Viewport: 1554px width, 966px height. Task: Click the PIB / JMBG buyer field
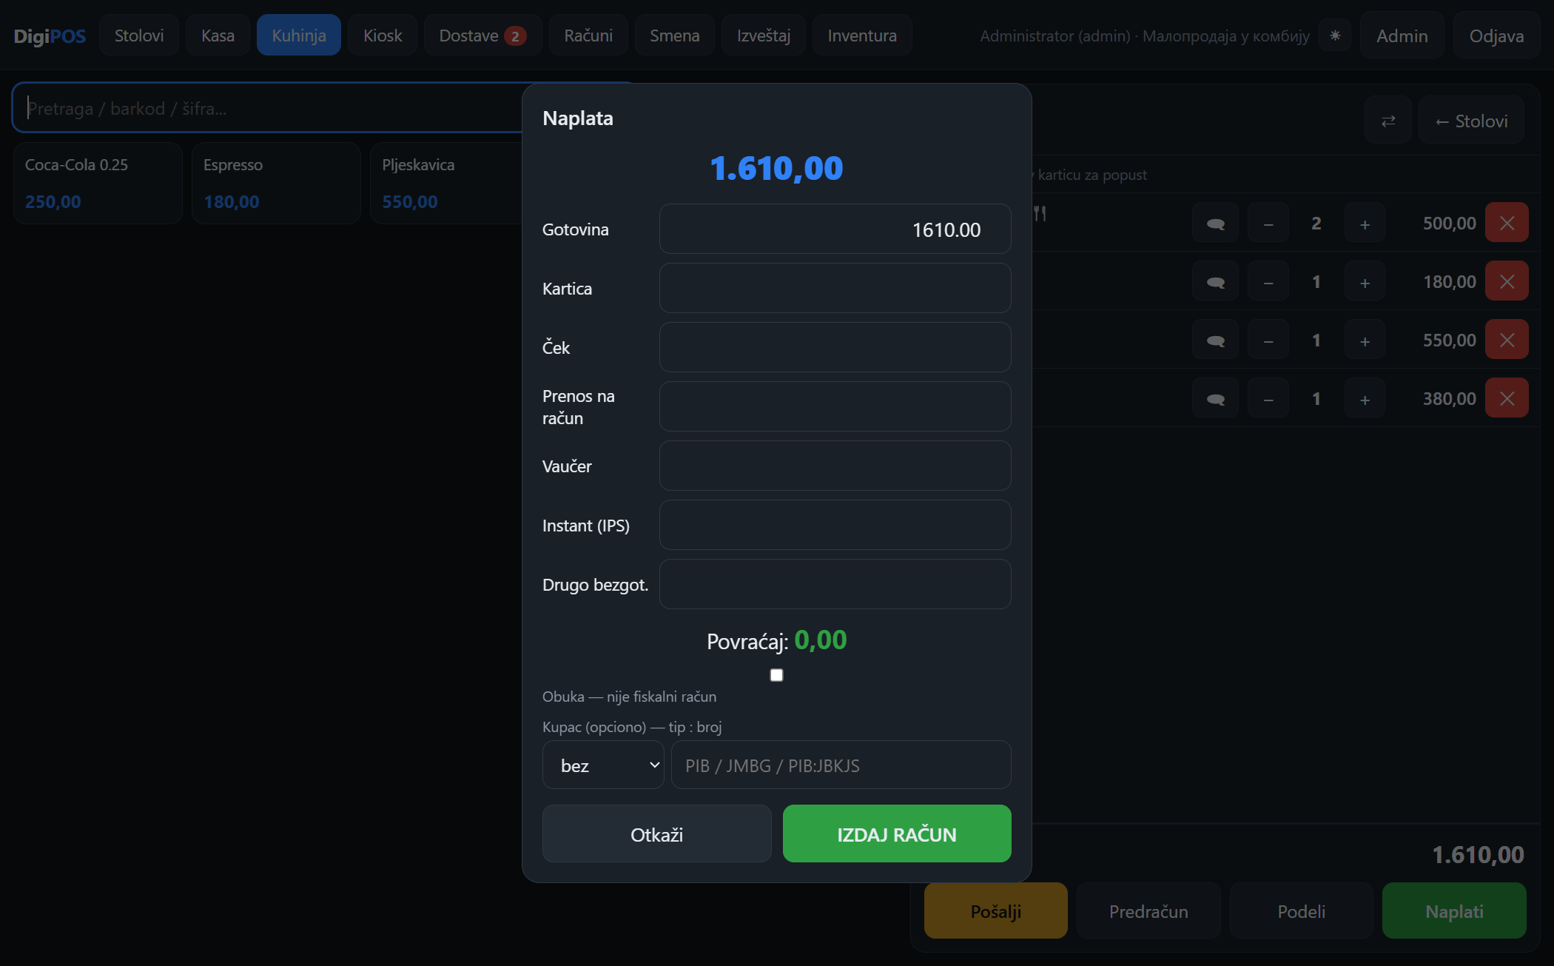pyautogui.click(x=841, y=765)
